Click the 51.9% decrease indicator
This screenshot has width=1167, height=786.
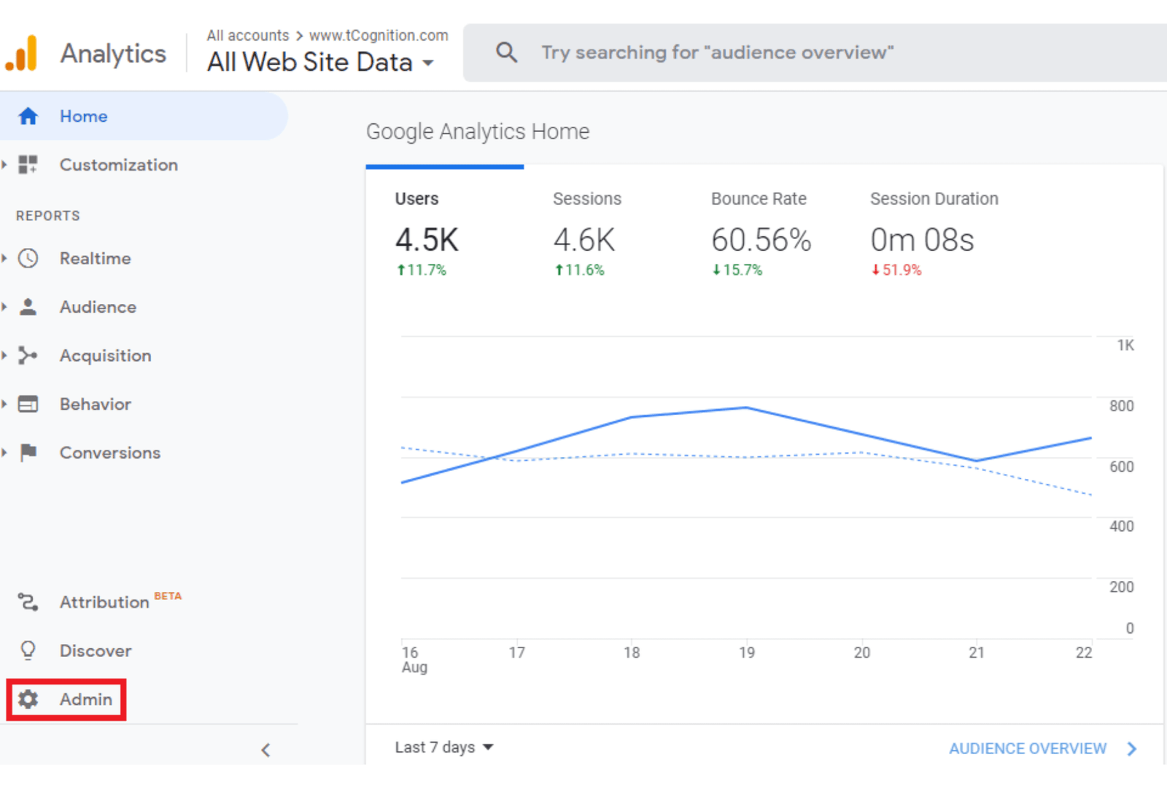point(896,270)
